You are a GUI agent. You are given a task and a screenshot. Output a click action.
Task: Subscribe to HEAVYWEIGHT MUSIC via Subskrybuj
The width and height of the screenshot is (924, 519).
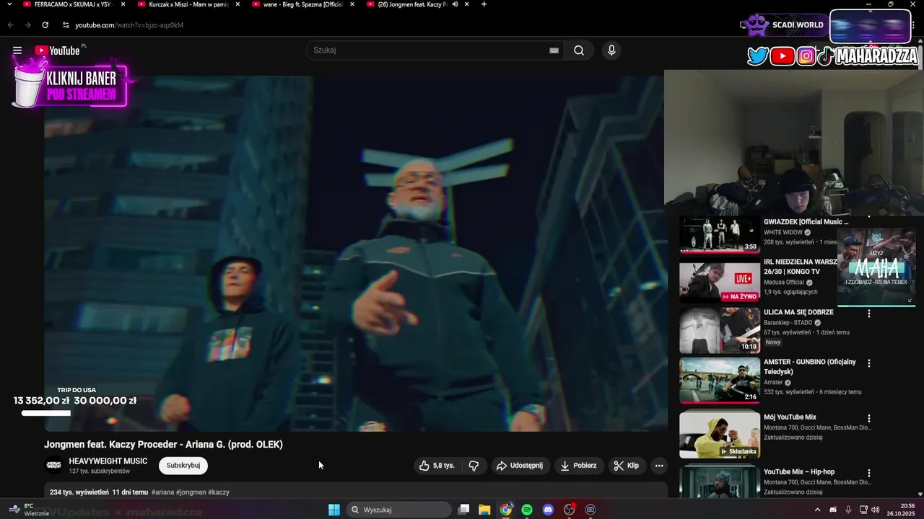[x=183, y=466]
